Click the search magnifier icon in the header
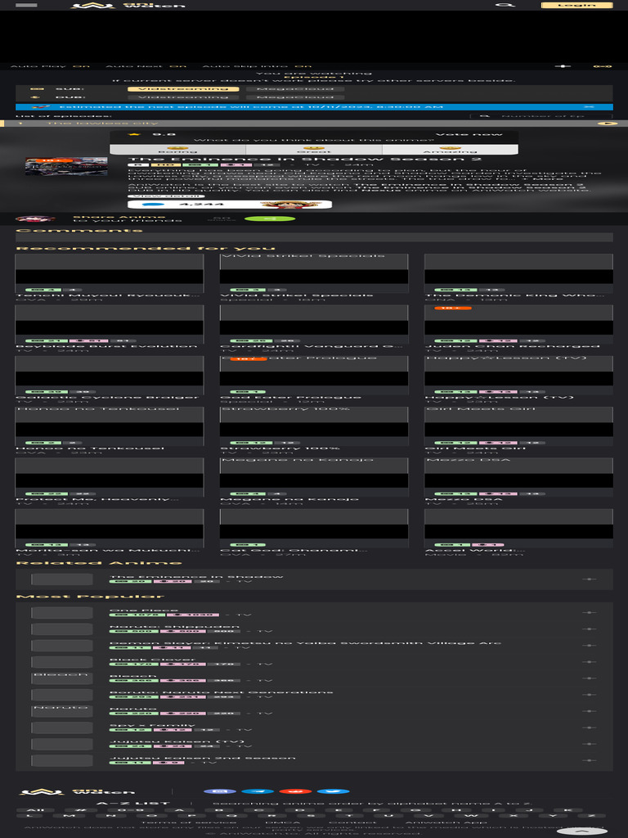The width and height of the screenshot is (628, 838). point(505,5)
